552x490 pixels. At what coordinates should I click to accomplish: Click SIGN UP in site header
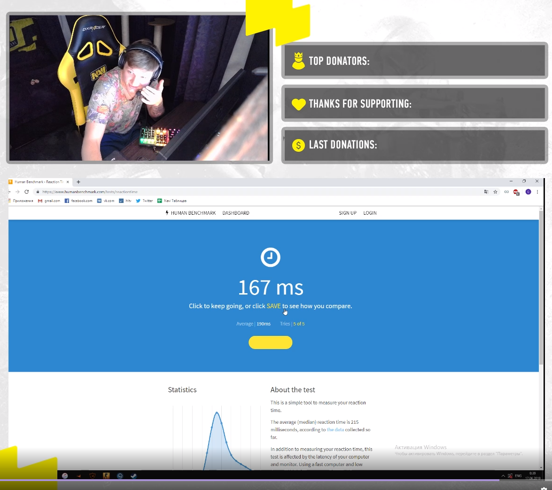[x=348, y=213]
